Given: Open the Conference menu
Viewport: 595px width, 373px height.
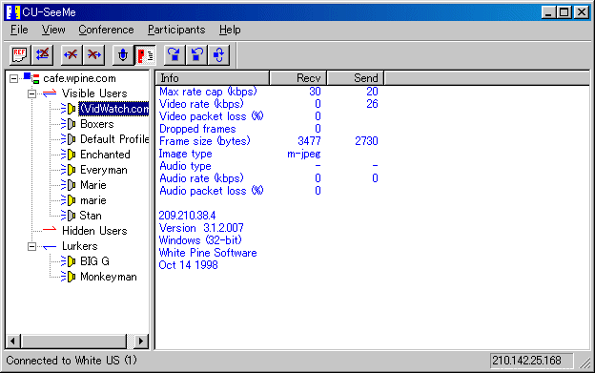Looking at the screenshot, I should 106,30.
